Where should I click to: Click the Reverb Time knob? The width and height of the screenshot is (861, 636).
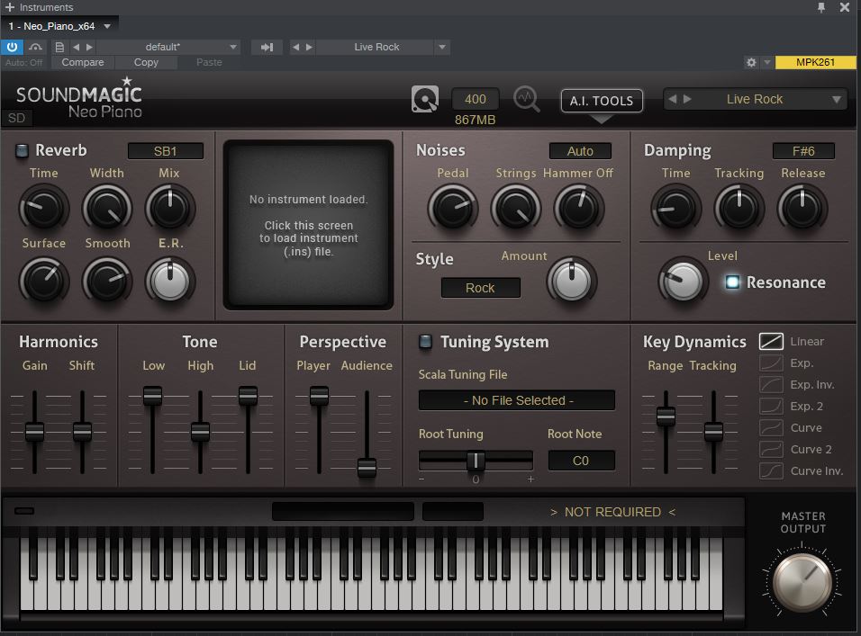pyautogui.click(x=43, y=209)
